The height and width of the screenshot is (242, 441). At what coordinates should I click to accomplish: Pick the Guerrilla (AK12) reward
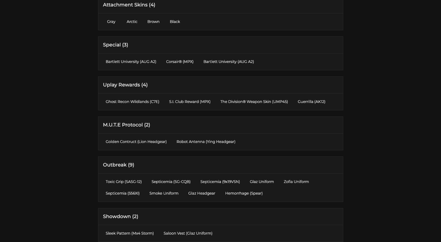point(311,102)
